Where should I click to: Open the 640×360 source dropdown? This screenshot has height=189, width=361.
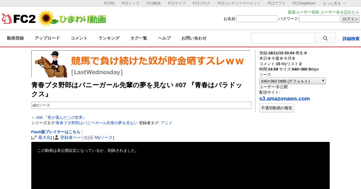click(x=292, y=81)
